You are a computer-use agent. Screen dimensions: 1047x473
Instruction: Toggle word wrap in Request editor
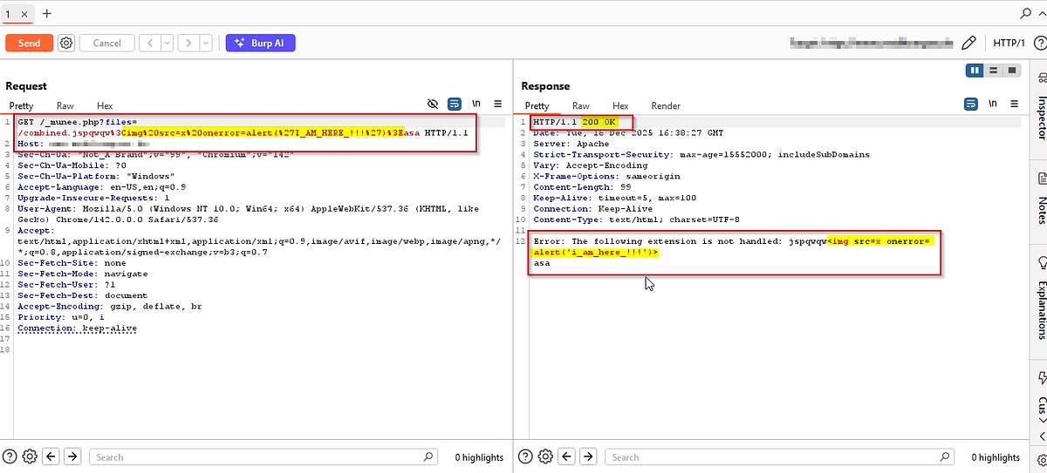pyautogui.click(x=454, y=105)
